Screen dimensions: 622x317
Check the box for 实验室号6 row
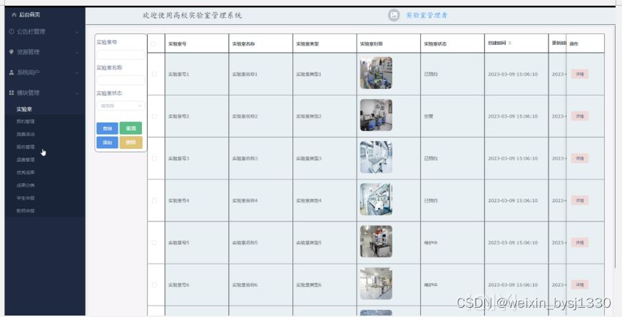154,284
